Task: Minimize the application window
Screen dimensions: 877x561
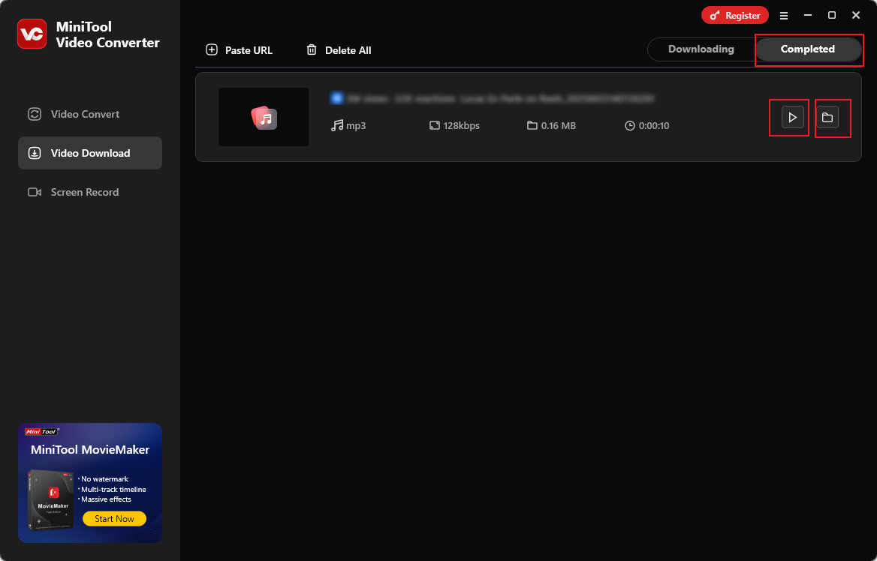Action: 808,16
